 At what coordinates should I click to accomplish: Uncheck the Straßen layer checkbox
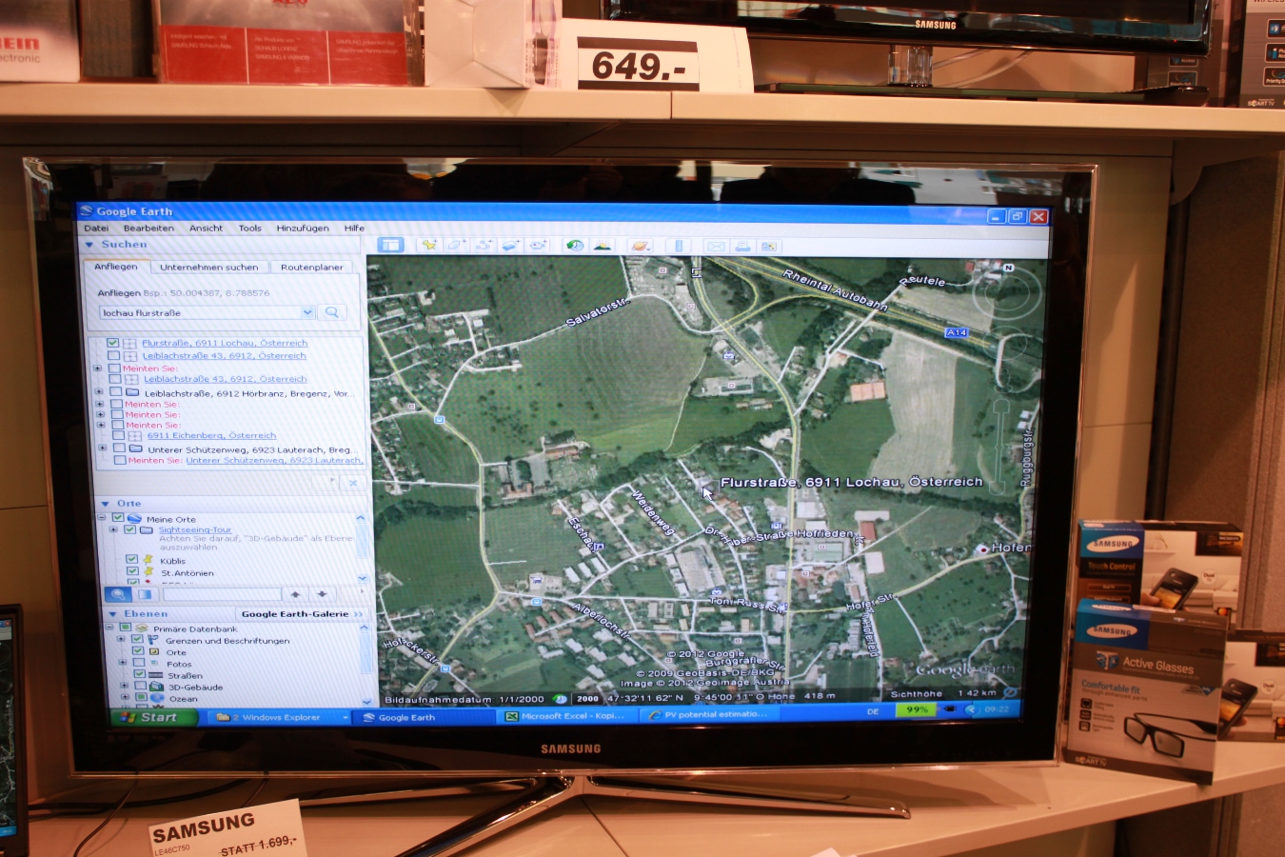pos(140,675)
